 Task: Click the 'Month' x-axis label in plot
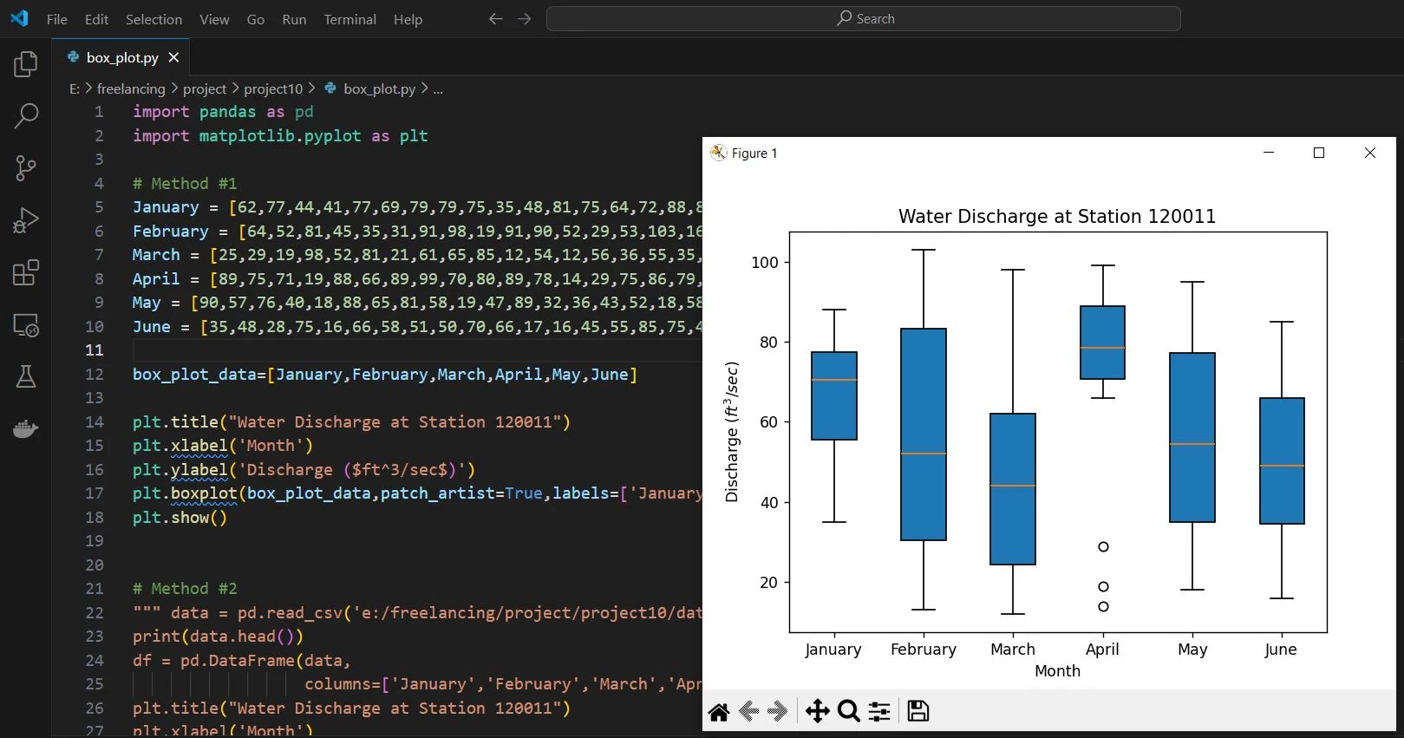[x=1057, y=671]
